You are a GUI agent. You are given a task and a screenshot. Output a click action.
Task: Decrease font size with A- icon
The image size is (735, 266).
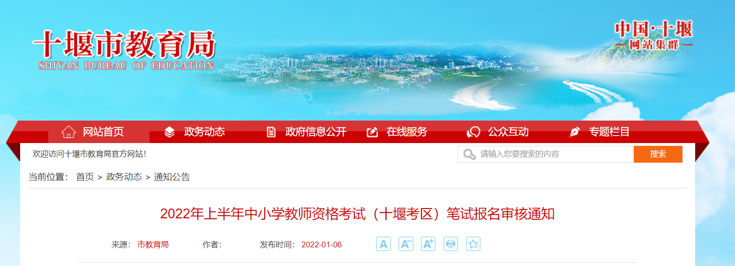point(406,244)
